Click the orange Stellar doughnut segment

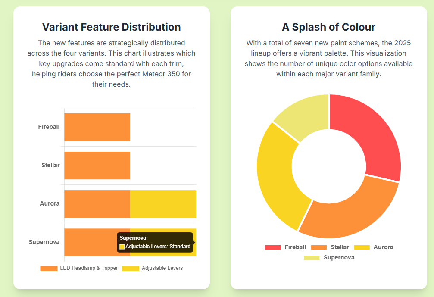click(349, 212)
